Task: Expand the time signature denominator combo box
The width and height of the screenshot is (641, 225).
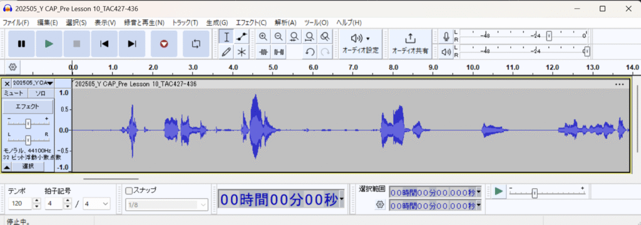Action: coord(97,203)
